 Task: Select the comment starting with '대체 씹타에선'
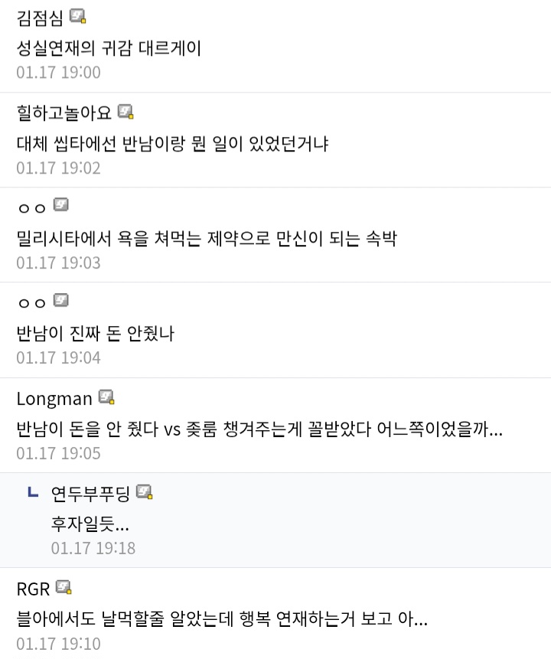pos(172,144)
